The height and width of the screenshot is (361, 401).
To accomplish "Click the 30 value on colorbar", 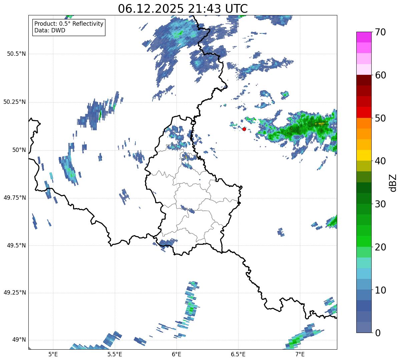I will pos(380,204).
